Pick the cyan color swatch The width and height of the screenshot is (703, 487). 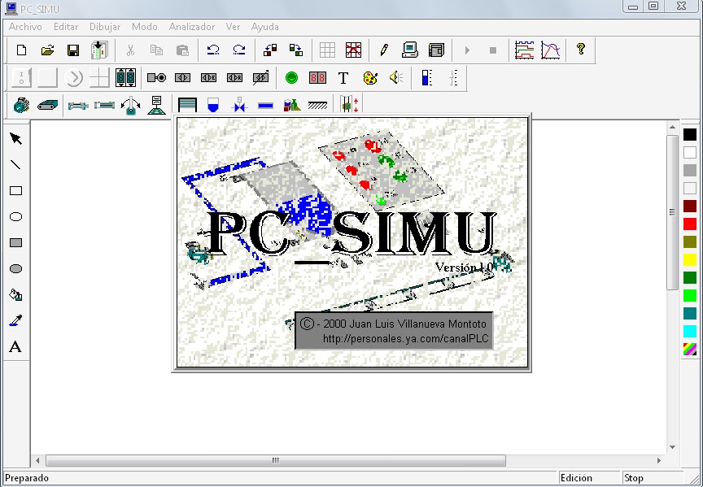click(689, 332)
